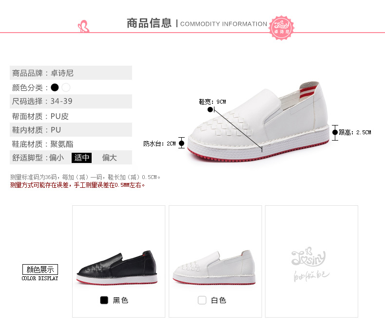385x324 pixels.
Task: Choose the 适中 fit option
Action: [x=82, y=158]
